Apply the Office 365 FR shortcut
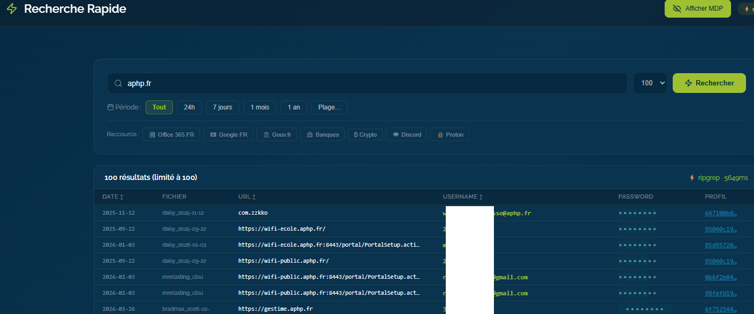This screenshot has width=754, height=314. click(171, 135)
